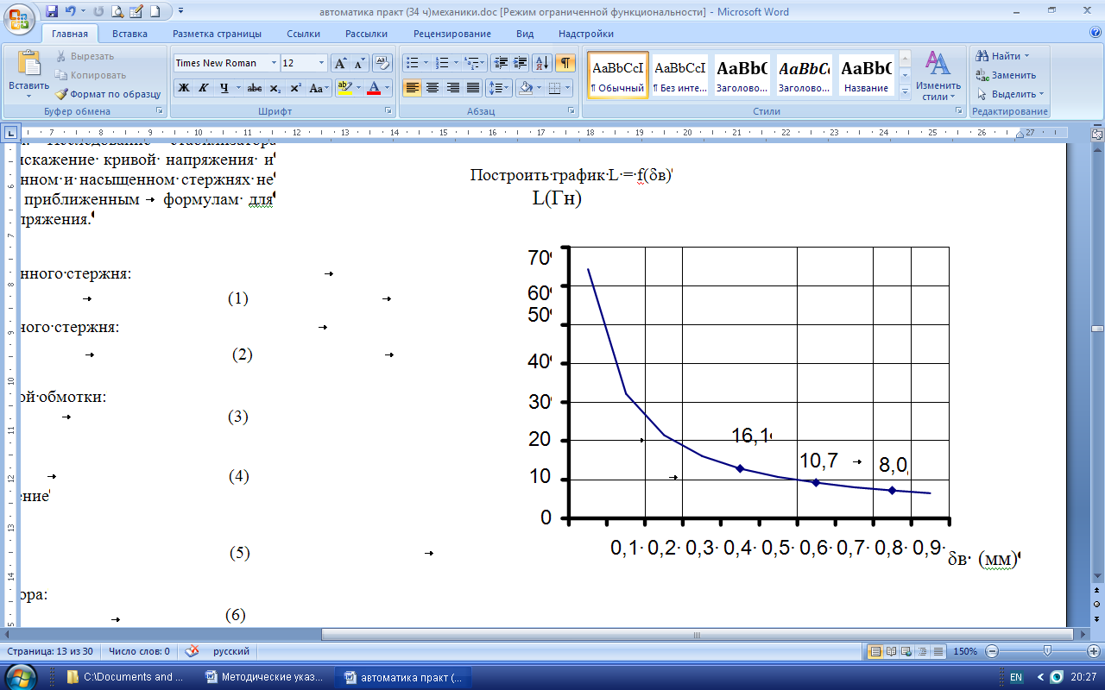Decrease paragraph indent

[500, 63]
